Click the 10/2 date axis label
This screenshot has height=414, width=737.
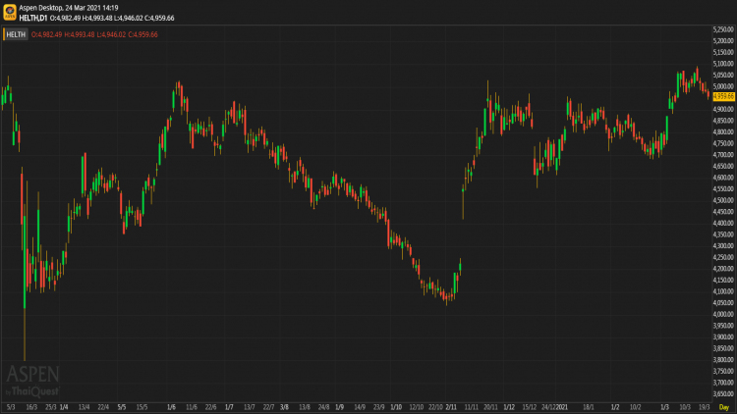(636, 407)
